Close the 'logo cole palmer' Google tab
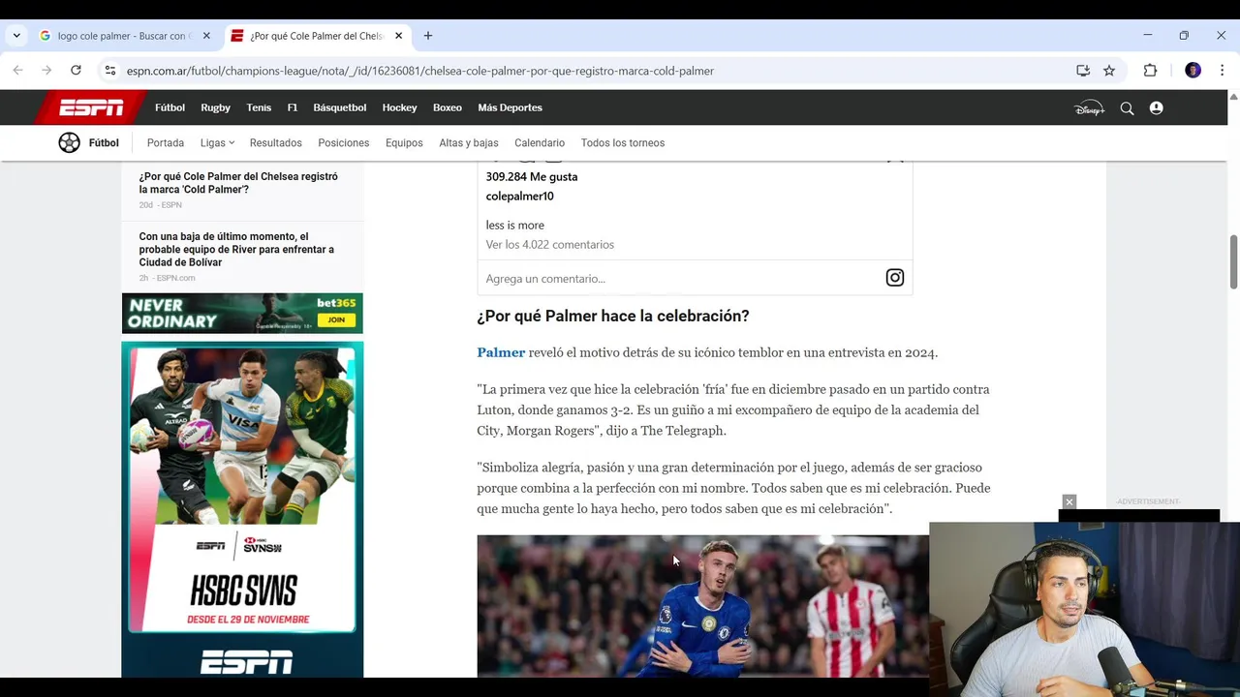Viewport: 1240px width, 697px height. [x=205, y=36]
